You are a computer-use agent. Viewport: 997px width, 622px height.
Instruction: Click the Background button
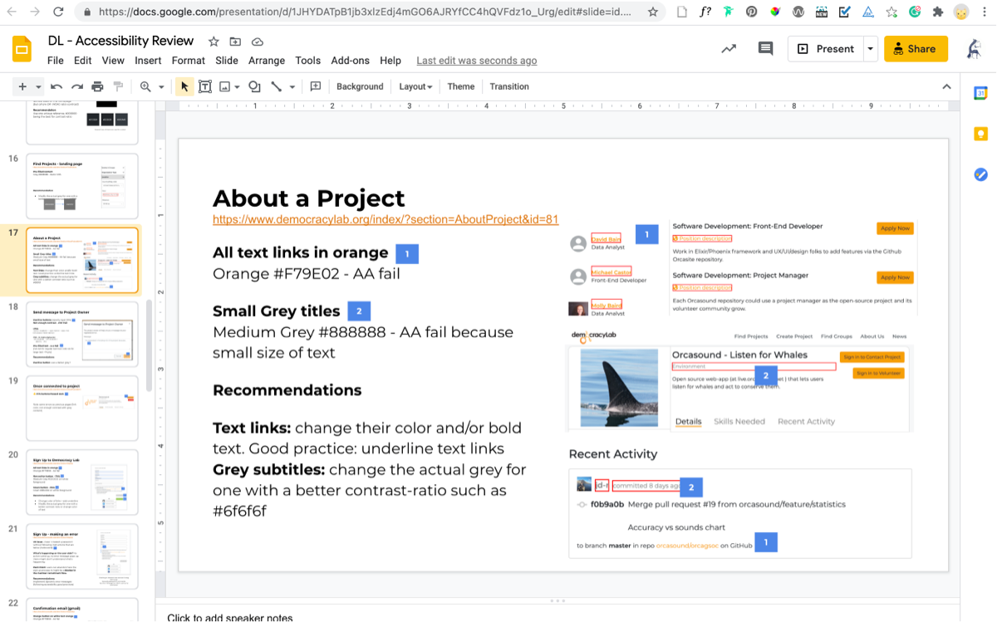pyautogui.click(x=360, y=86)
